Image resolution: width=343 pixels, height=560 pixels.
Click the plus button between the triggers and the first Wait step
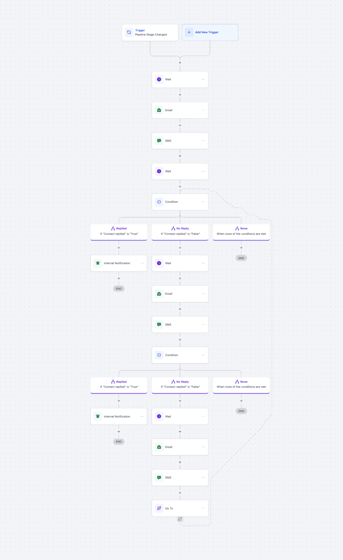180,63
